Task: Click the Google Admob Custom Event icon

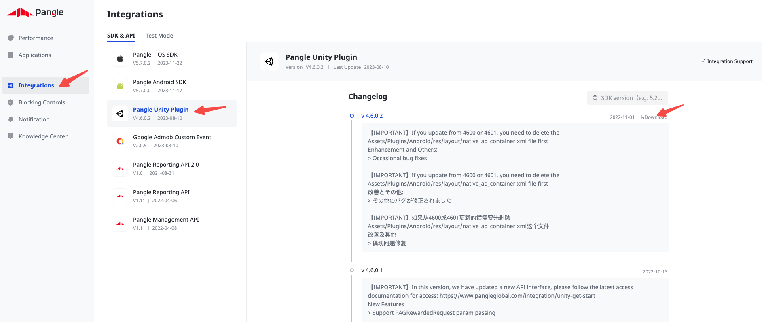Action: (x=120, y=141)
